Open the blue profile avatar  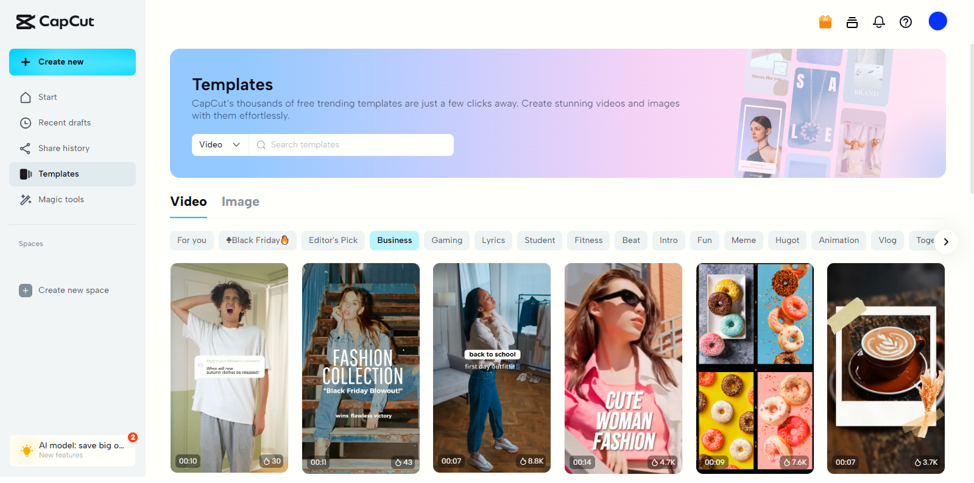[x=937, y=21]
